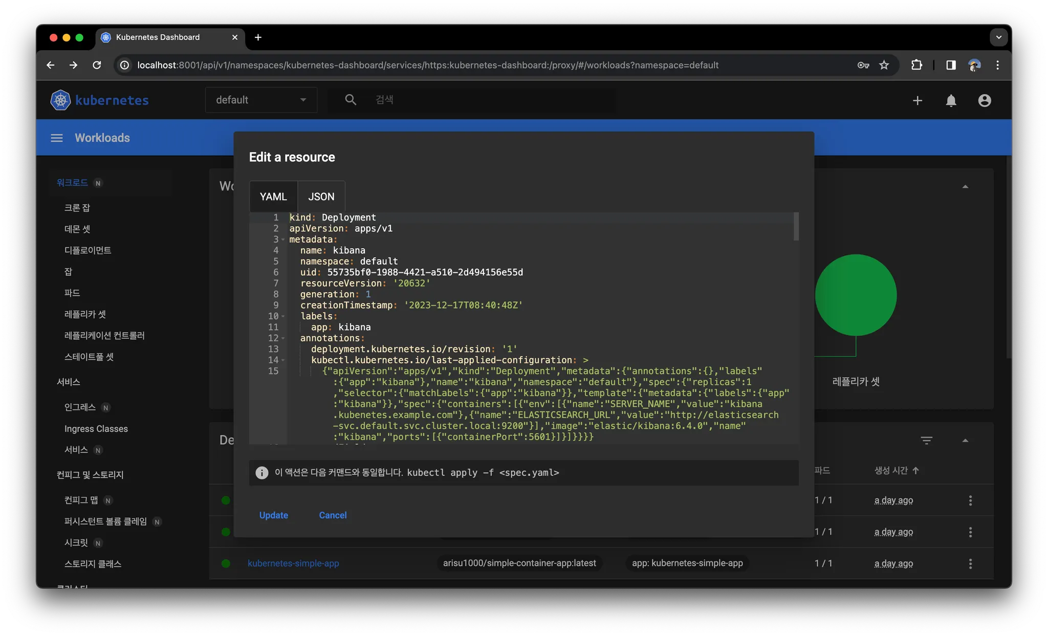Open the browser extensions icon
This screenshot has height=636, width=1048.
tap(916, 65)
